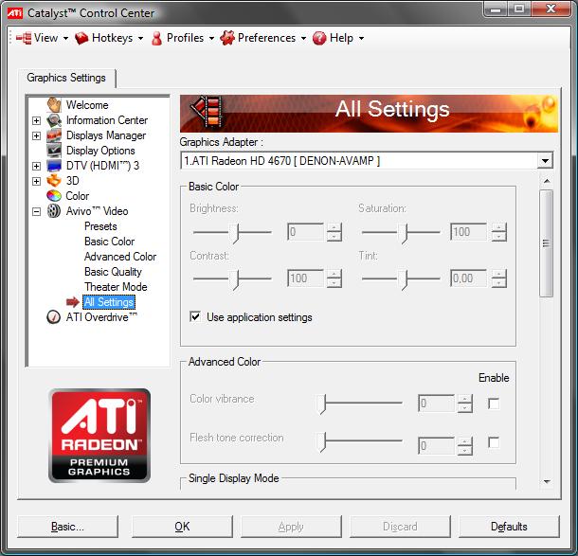Enable the Flesh tone correction checkbox
The image size is (578, 556).
click(494, 442)
